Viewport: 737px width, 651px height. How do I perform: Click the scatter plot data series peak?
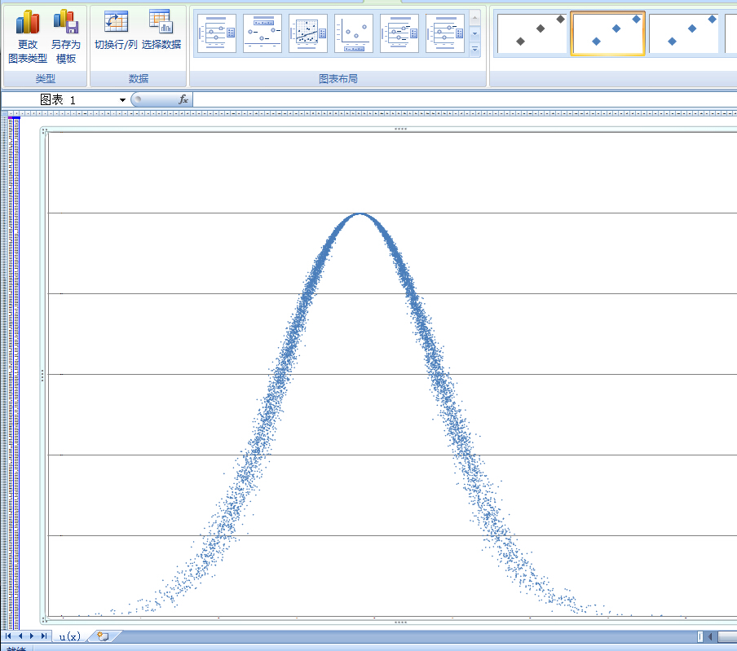360,214
